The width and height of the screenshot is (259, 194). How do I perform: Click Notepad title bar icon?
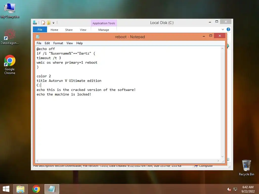[x=38, y=37]
